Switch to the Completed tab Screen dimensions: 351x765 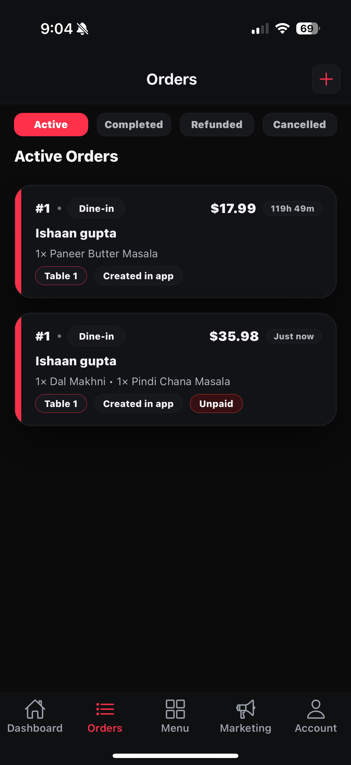[x=134, y=125]
